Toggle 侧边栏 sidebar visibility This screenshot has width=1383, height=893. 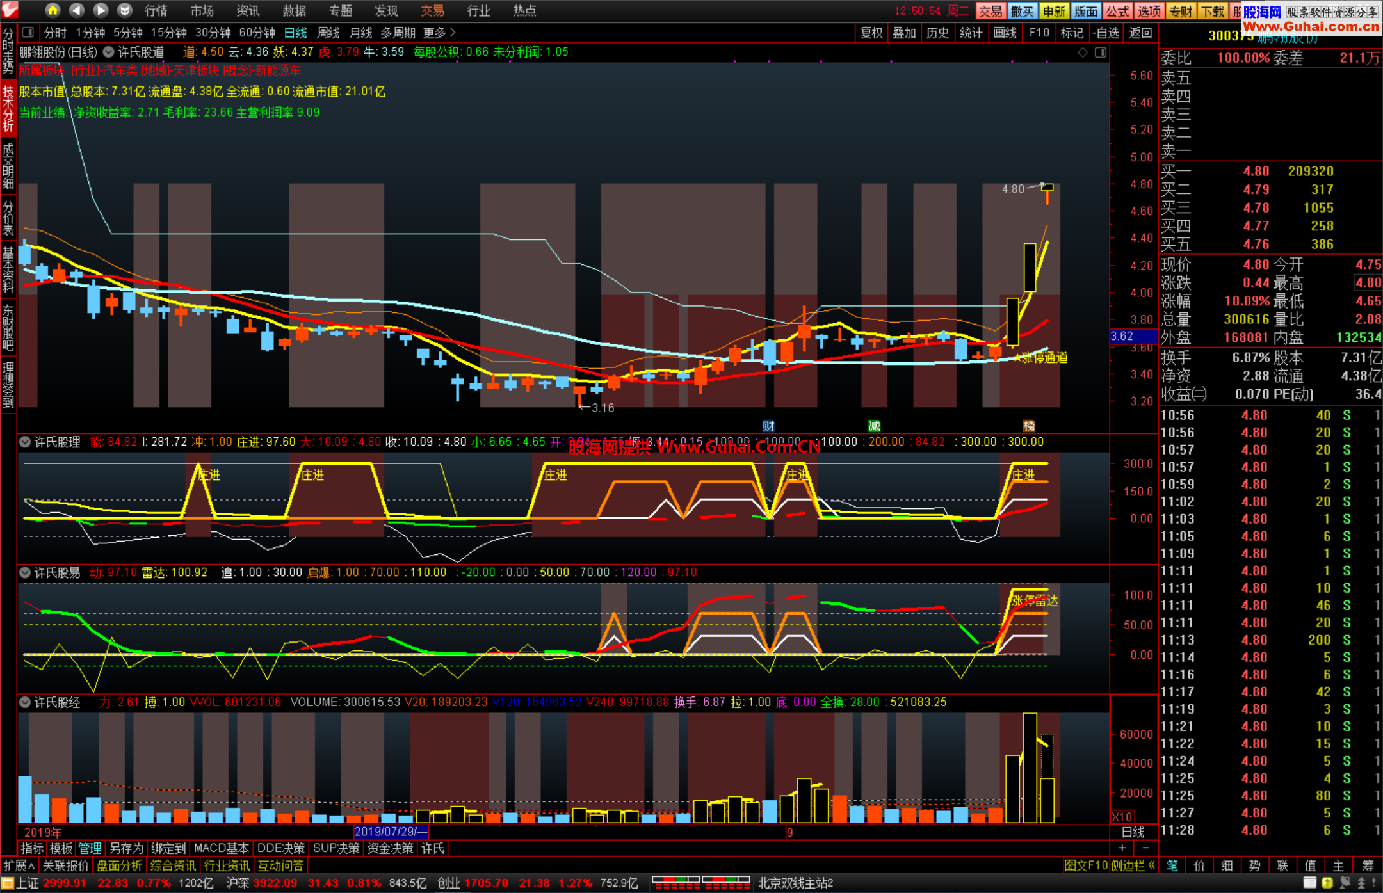point(1133,865)
